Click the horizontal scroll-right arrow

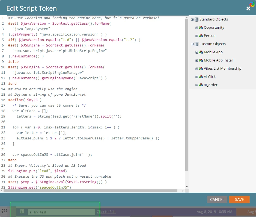point(183,191)
